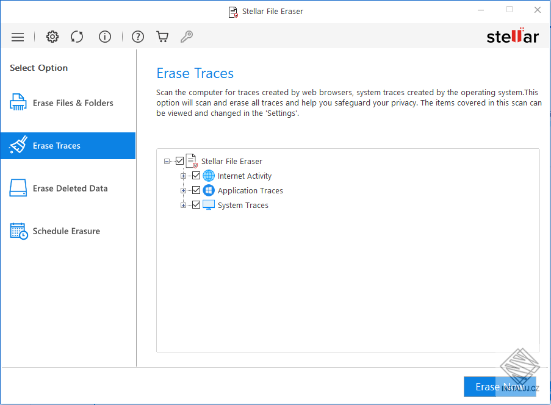Uncheck the Internet Activity checkbox

pyautogui.click(x=196, y=175)
